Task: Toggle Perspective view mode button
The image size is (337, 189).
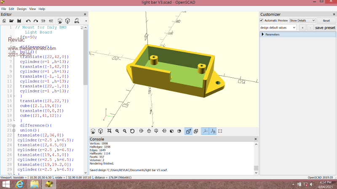Action: point(189,131)
